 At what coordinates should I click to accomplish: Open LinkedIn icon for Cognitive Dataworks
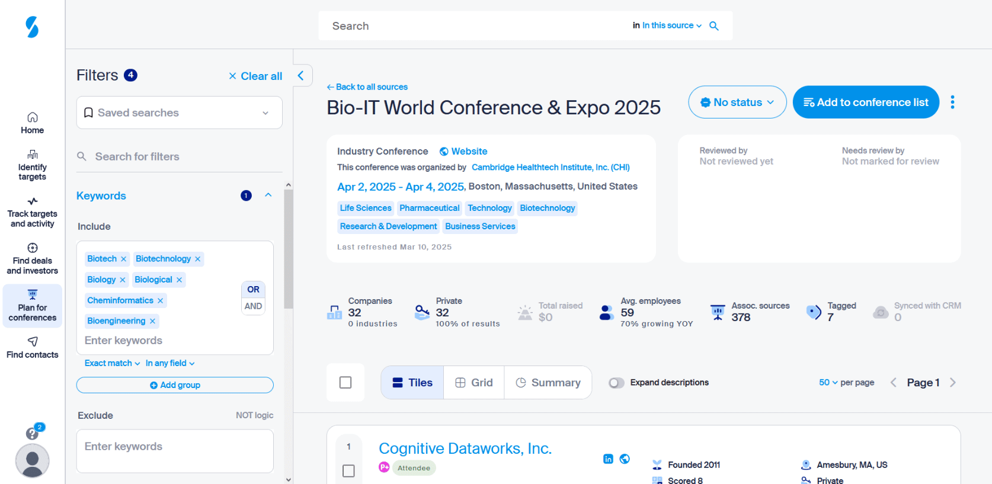coord(608,459)
